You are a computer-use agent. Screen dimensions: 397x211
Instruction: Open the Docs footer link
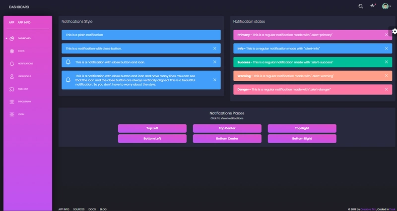pyautogui.click(x=92, y=209)
